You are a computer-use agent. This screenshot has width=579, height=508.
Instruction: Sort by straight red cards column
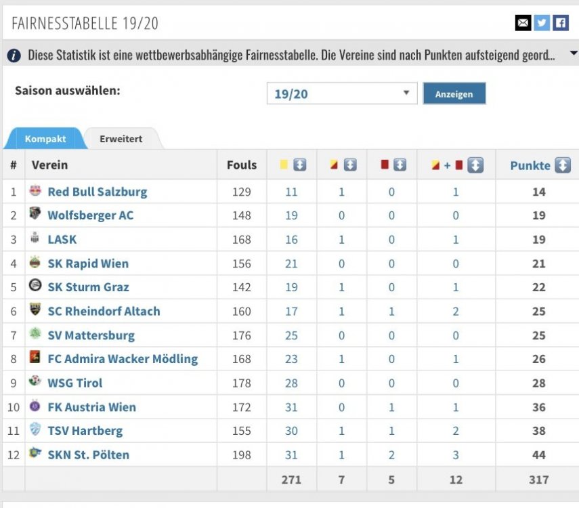pos(400,165)
